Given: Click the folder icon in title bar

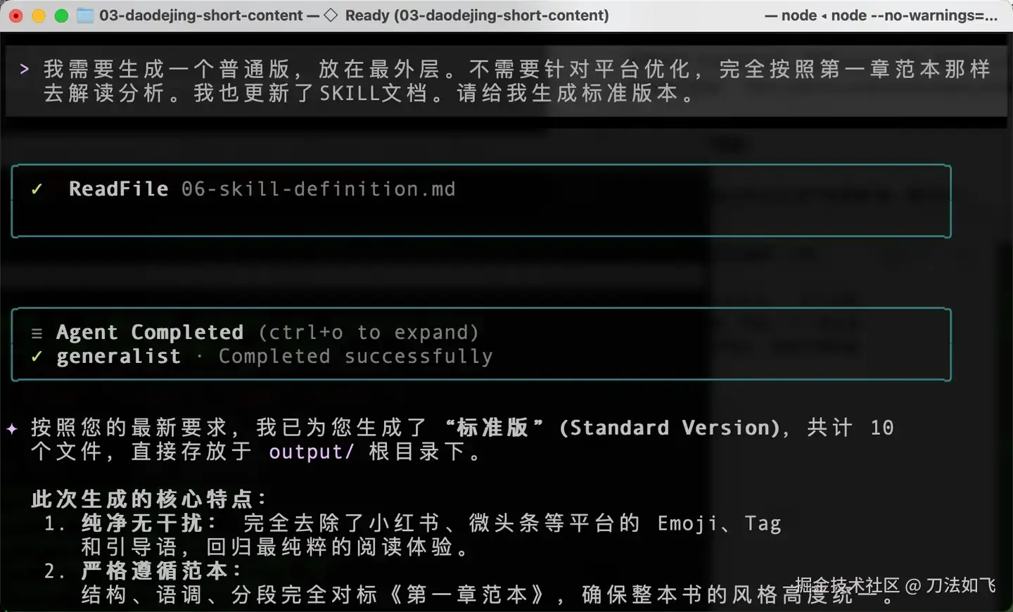Looking at the screenshot, I should 85,15.
